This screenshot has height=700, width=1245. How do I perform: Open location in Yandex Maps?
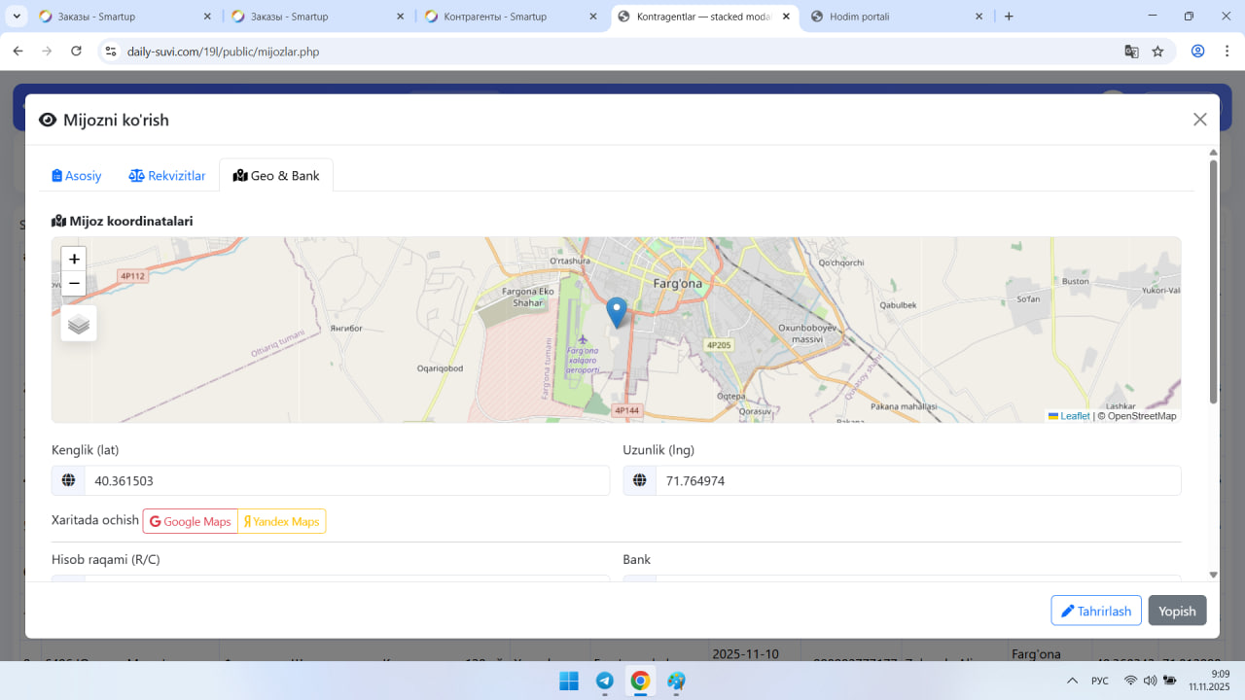click(x=282, y=521)
